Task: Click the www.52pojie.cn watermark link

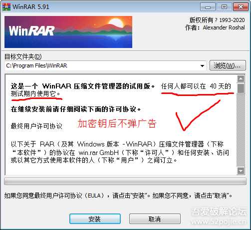Action: (x=219, y=221)
